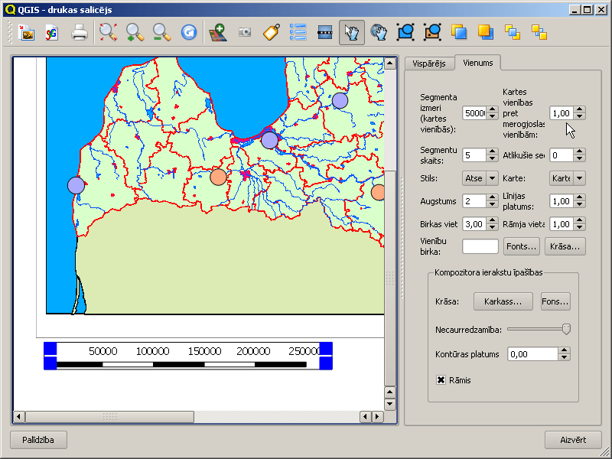The height and width of the screenshot is (459, 612).
Task: Increase Segmenta izmēri value
Action: click(493, 109)
